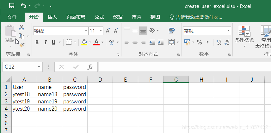Viewport: 271px width, 133px height.
Task: Click the wén phonetic guide icon
Action: click(112, 42)
